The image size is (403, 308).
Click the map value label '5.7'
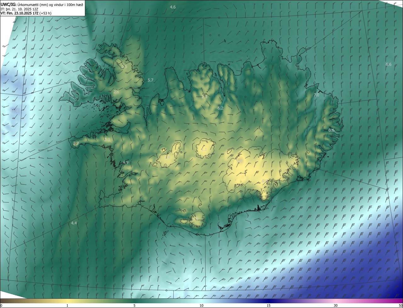pyautogui.click(x=150, y=80)
